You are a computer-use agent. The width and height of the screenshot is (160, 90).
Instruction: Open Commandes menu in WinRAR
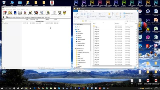coord(9,10)
